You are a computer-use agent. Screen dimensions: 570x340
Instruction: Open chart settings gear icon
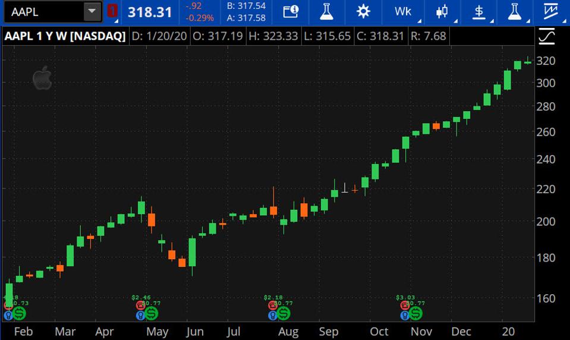(x=363, y=11)
